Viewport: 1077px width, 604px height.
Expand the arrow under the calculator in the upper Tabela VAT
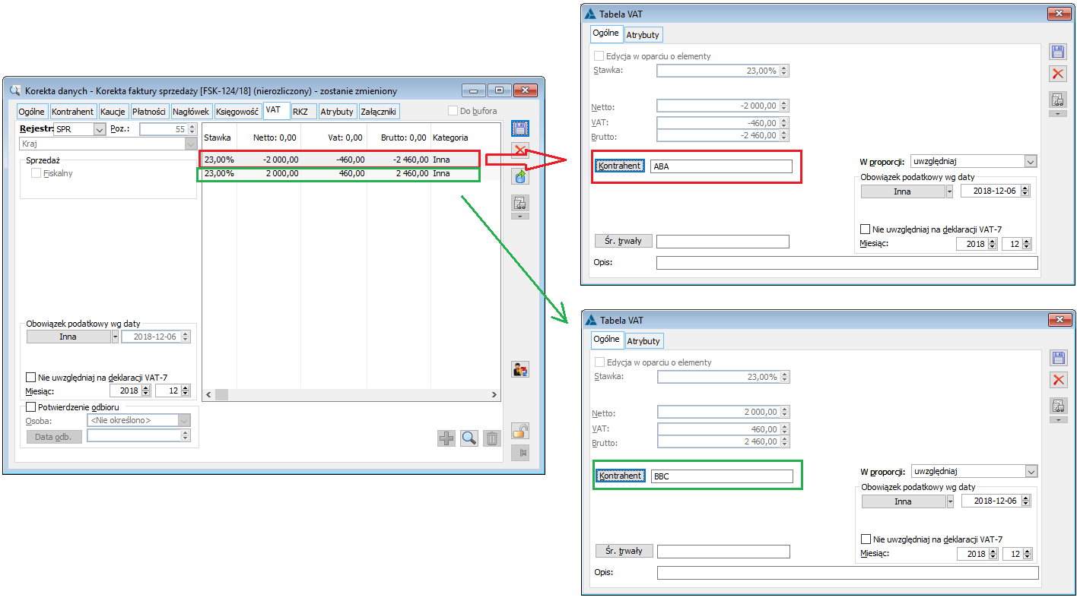[1058, 114]
